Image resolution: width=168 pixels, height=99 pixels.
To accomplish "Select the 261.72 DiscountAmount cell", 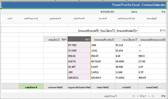I will 152,61.
